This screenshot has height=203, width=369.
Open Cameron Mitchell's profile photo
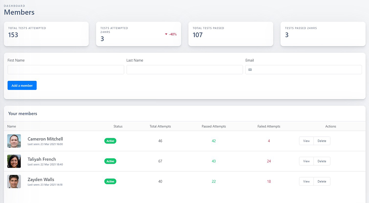[14, 141]
